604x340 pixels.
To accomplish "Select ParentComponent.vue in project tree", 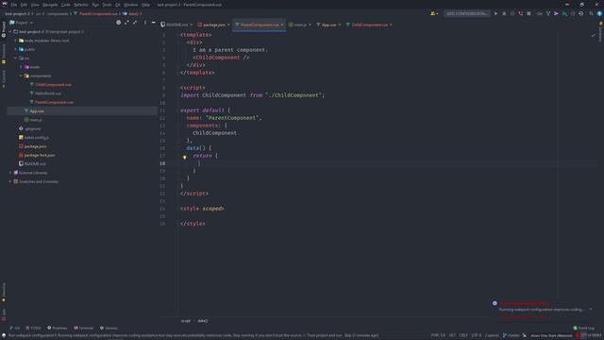I will pos(54,103).
